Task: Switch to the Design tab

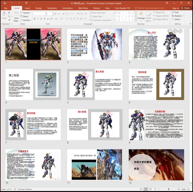Action: click(39, 8)
